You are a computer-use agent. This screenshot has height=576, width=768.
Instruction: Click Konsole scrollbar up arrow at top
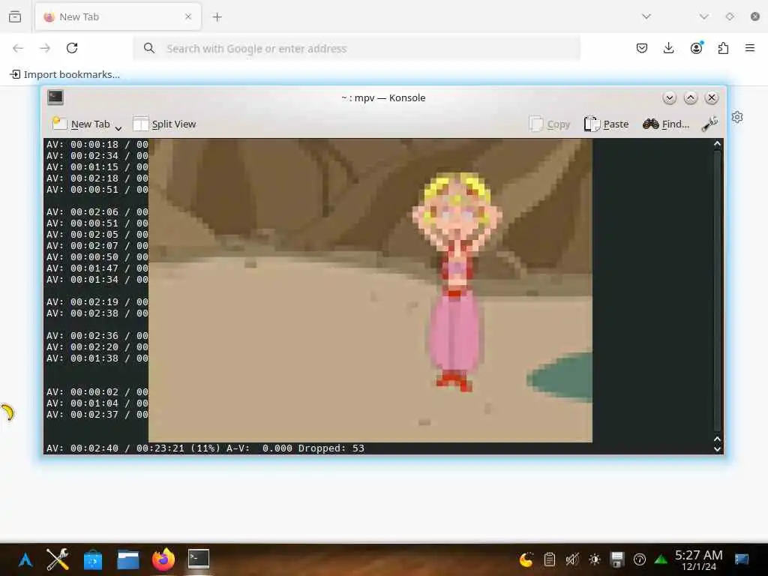[x=717, y=144]
